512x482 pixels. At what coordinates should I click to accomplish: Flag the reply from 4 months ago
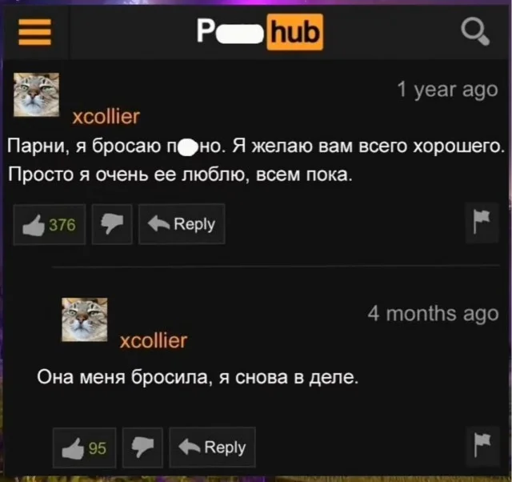482,446
